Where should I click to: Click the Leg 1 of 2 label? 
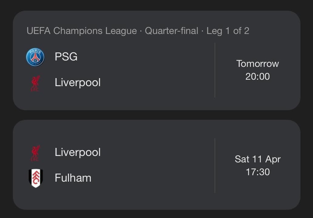pyautogui.click(x=228, y=31)
